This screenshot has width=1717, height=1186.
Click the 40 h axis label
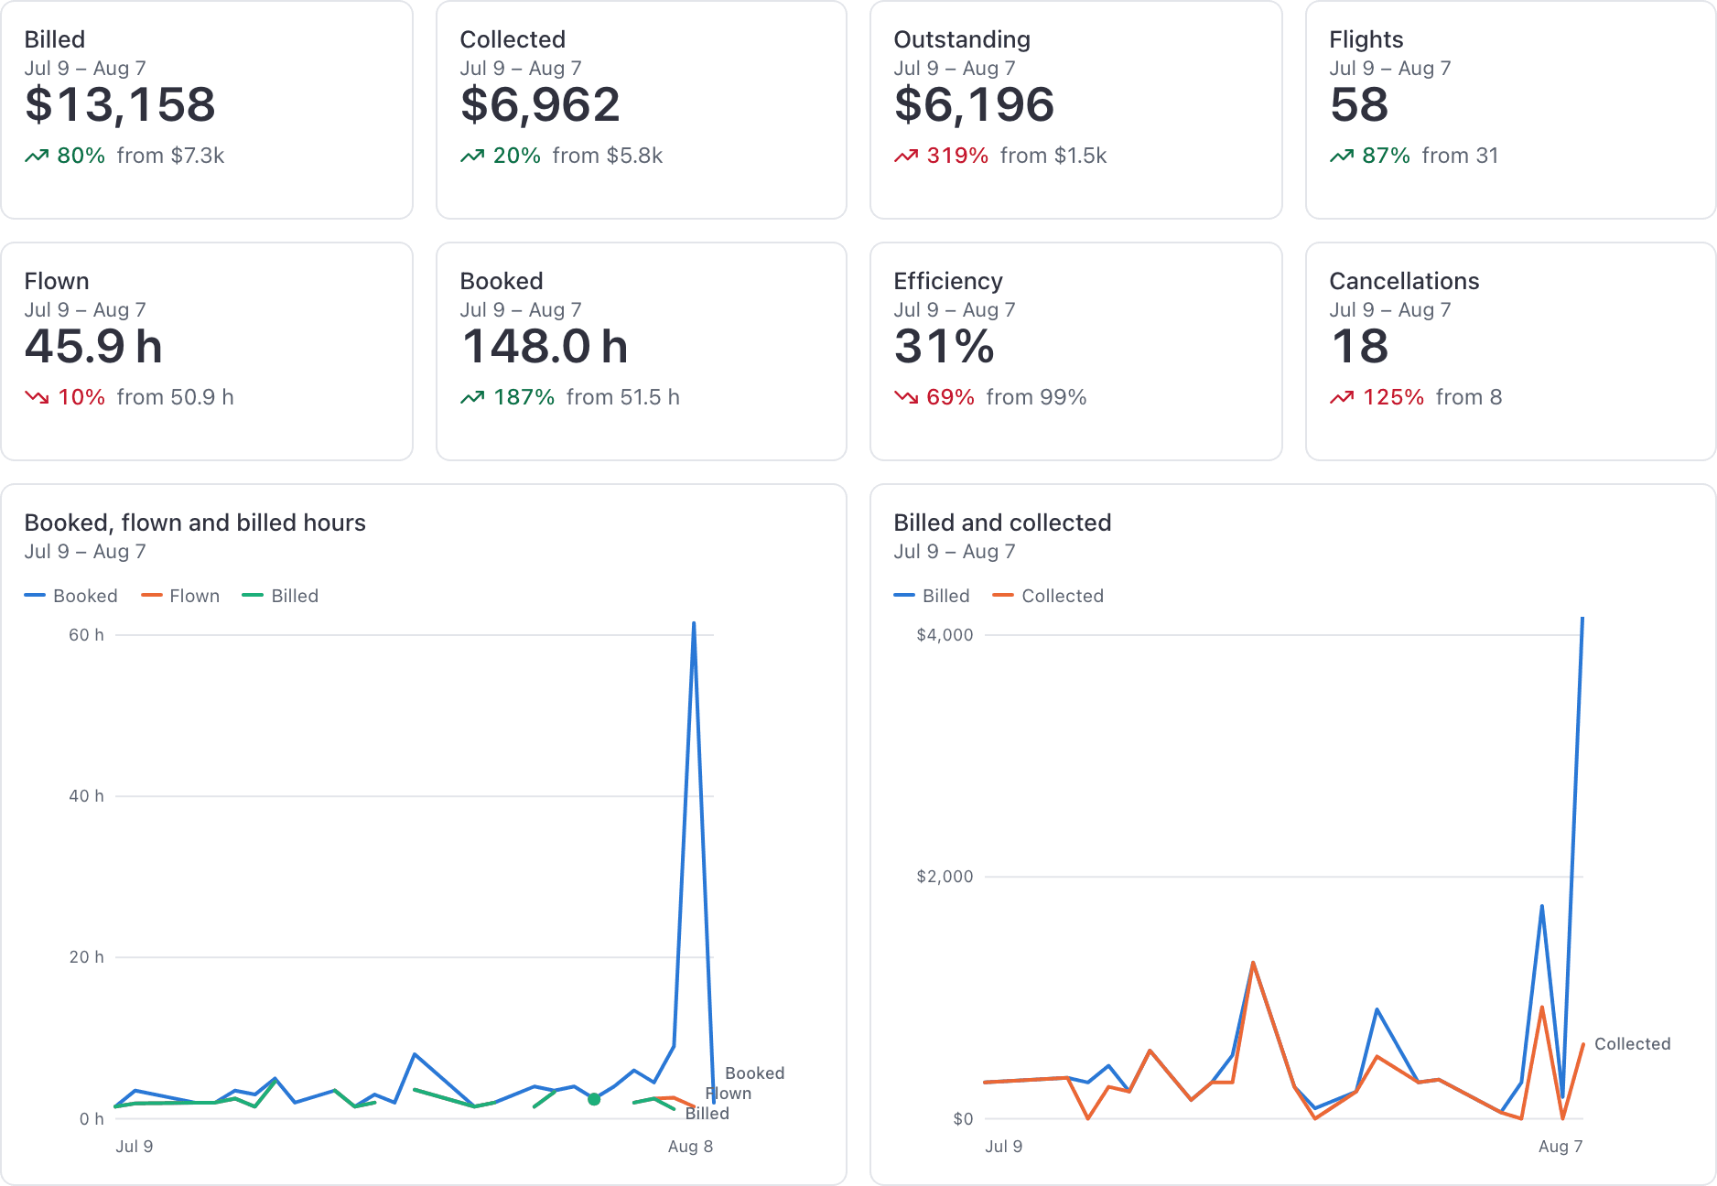[x=86, y=796]
